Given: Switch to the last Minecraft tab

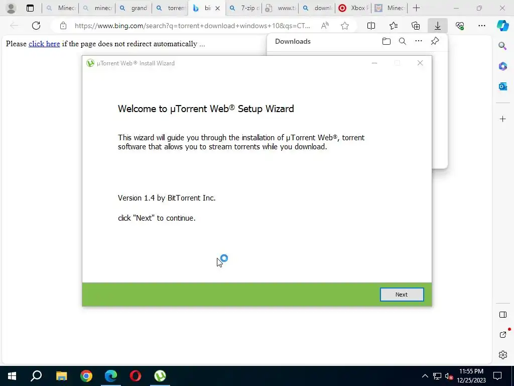Looking at the screenshot, I should 390,8.
